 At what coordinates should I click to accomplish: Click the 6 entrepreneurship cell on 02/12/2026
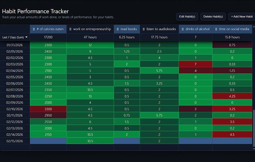tap(90, 122)
